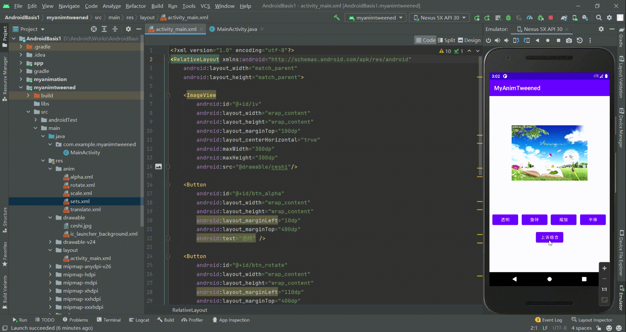Open IDE settings gear in top toolbar

[610, 18]
